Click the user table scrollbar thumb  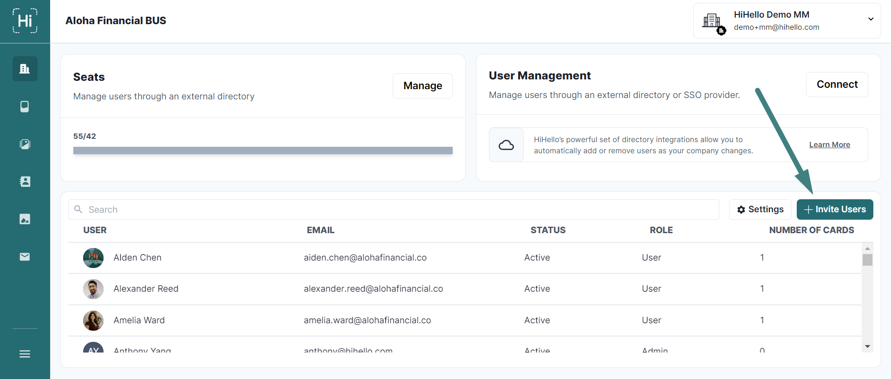[x=867, y=260]
